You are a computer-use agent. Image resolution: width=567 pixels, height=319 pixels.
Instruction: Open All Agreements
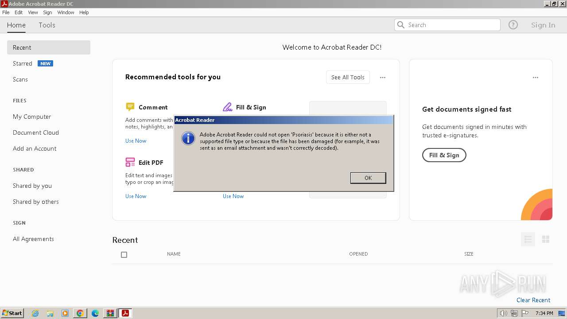33,239
